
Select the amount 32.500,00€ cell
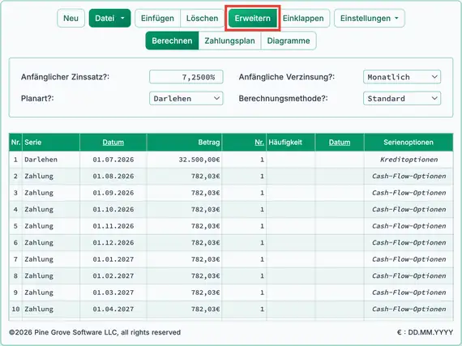185,160
